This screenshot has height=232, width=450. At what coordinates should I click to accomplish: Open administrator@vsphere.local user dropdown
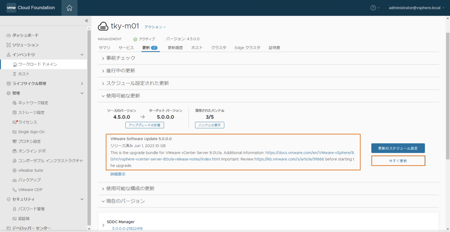417,8
